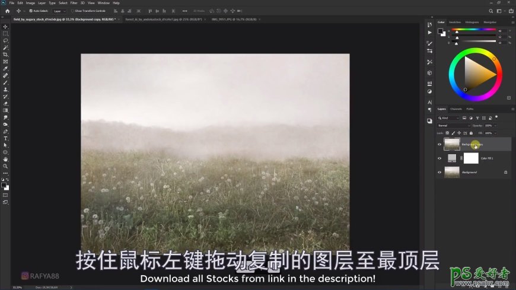Open the workspace switcher icon

[499, 11]
